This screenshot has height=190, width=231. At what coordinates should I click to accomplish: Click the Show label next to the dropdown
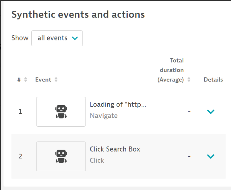(19, 38)
